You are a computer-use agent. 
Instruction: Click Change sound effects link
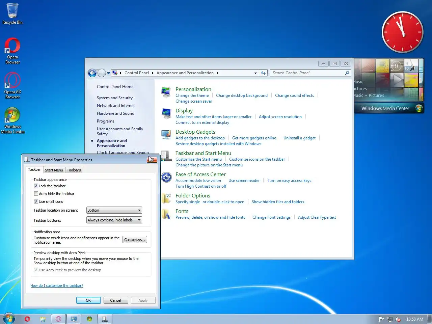(294, 96)
